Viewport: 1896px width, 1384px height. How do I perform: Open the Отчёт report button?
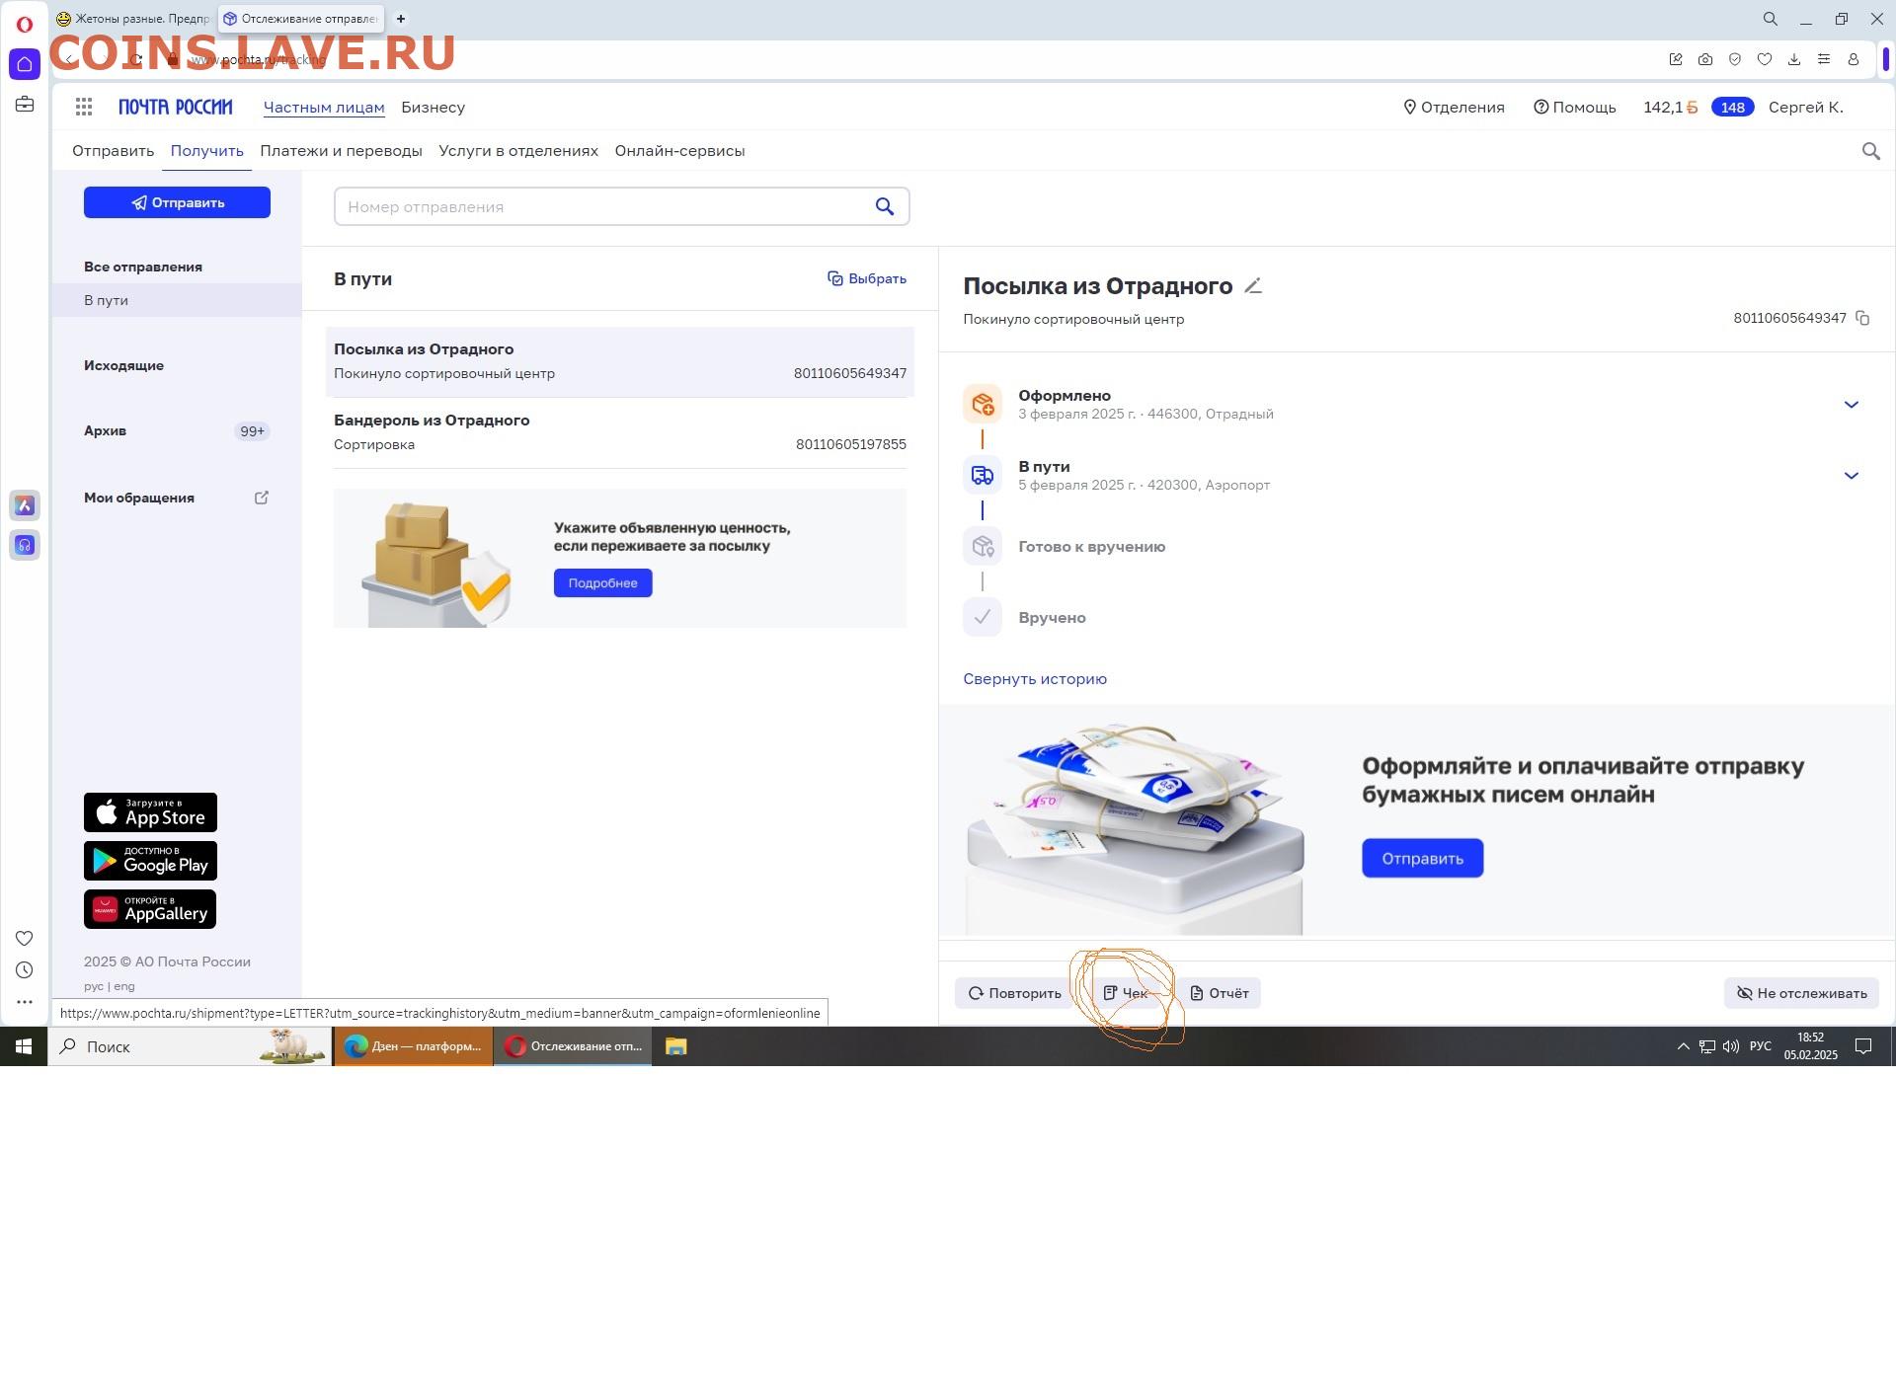tap(1219, 993)
